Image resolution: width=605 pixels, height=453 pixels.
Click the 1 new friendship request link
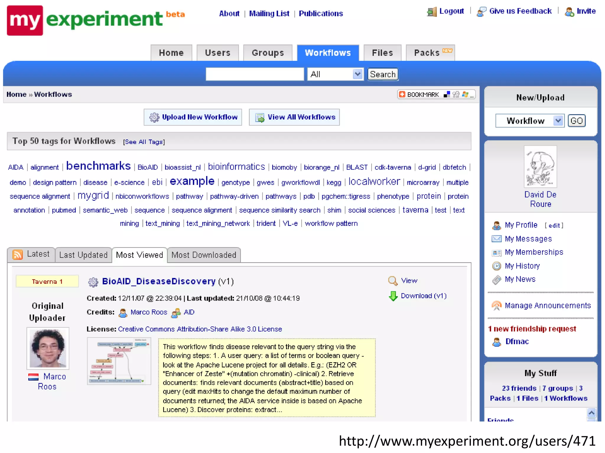532,329
